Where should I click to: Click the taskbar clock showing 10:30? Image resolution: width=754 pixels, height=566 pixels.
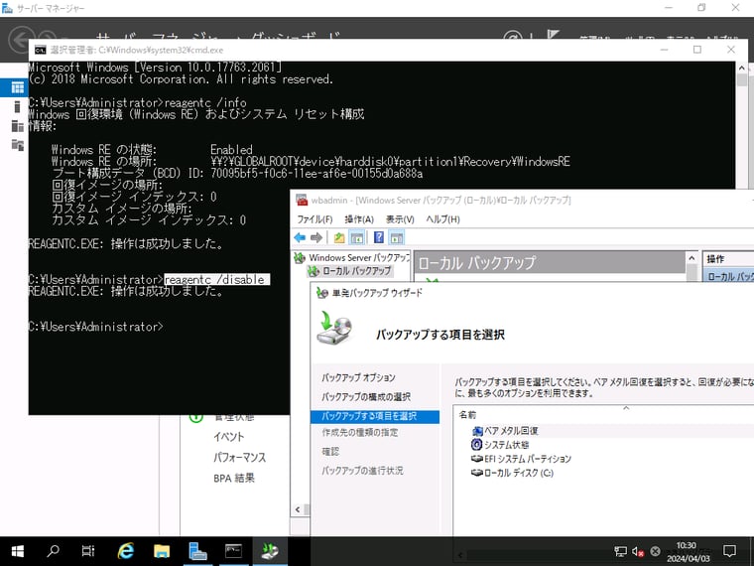pyautogui.click(x=689, y=551)
